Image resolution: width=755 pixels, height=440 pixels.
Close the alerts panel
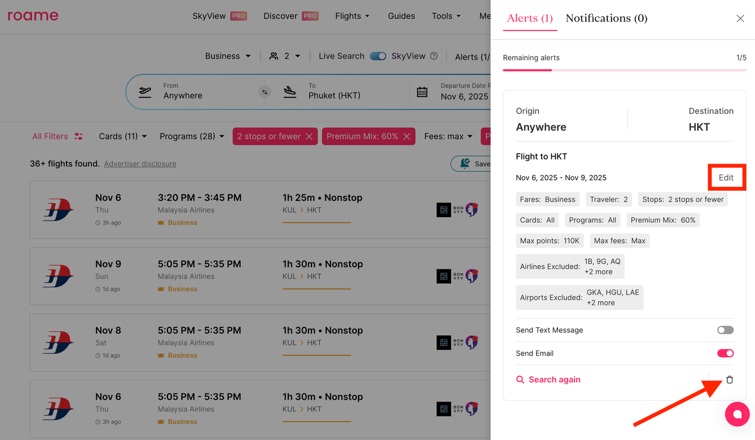coord(740,18)
